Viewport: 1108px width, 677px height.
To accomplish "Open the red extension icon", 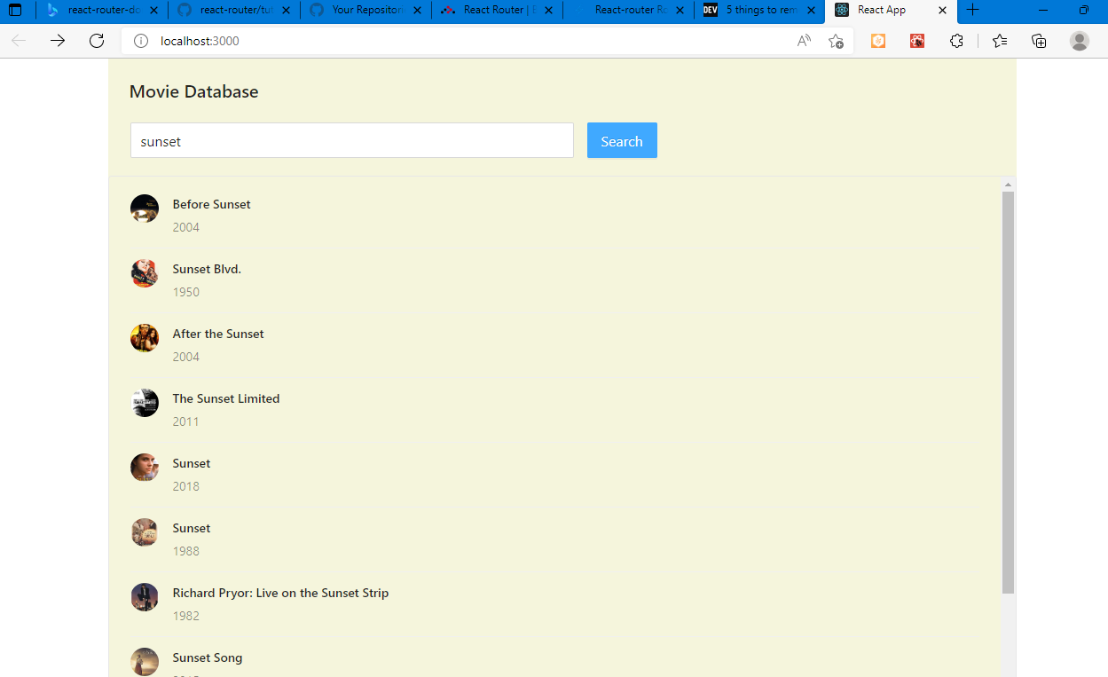I will coord(917,41).
